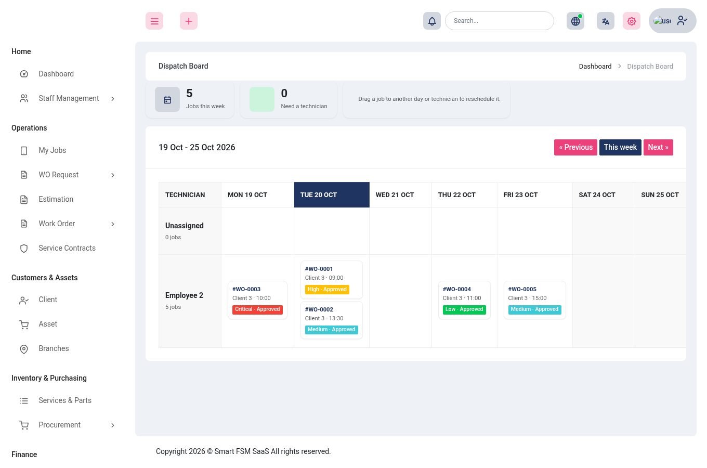The width and height of the screenshot is (707, 468).
Task: Click the Critical Approved badge on WO-0003
Action: [x=257, y=309]
